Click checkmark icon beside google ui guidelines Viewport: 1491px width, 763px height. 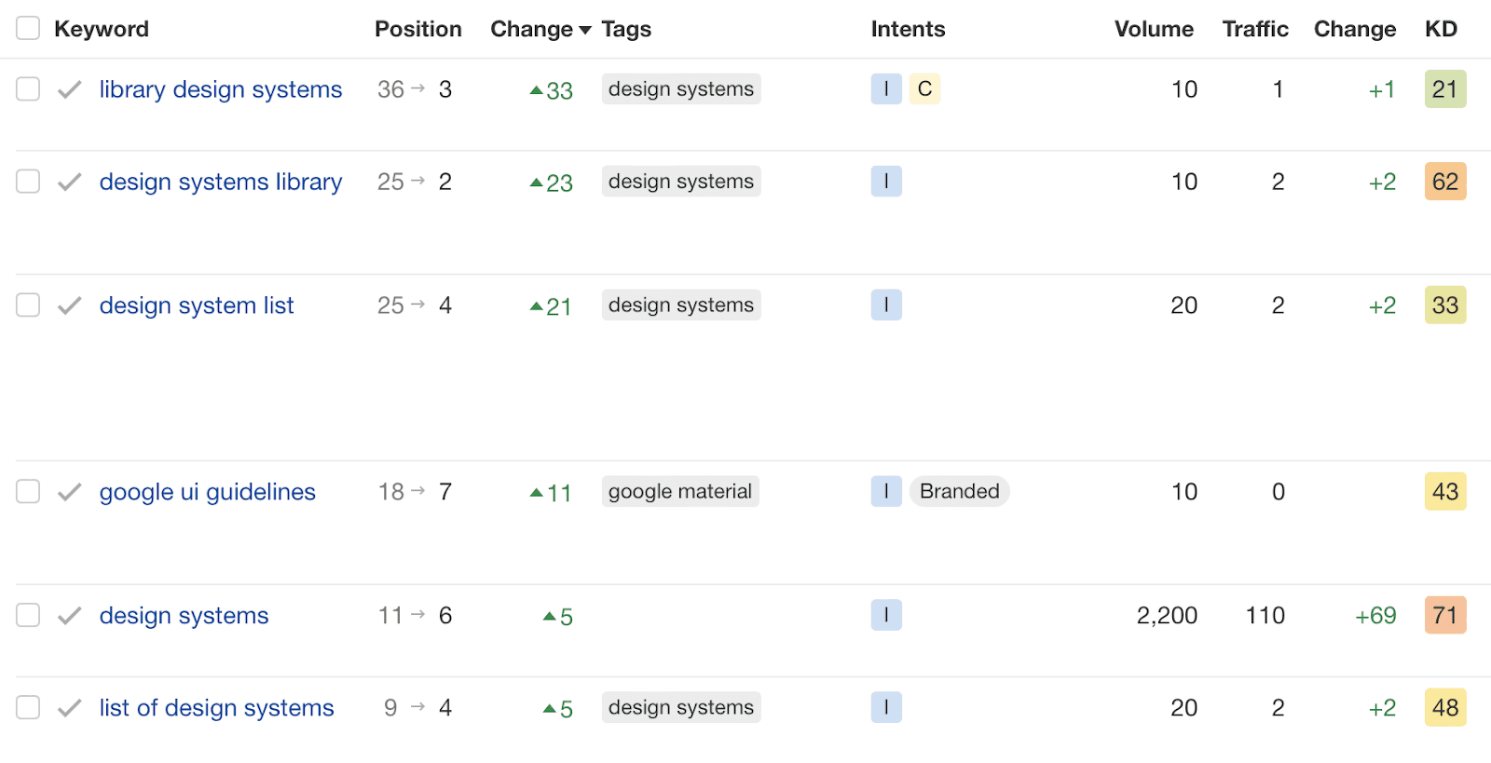pos(69,493)
